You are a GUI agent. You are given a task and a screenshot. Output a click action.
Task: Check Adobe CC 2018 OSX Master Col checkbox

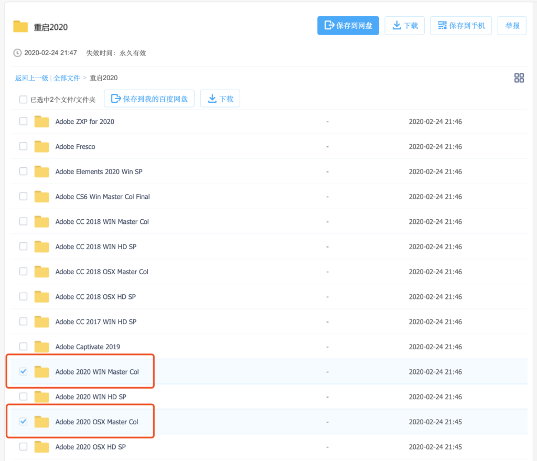coord(23,272)
